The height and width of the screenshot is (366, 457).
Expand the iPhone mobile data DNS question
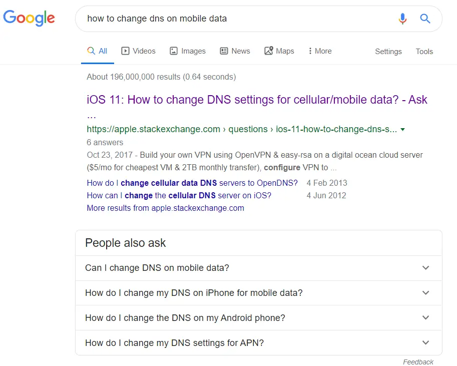click(258, 293)
